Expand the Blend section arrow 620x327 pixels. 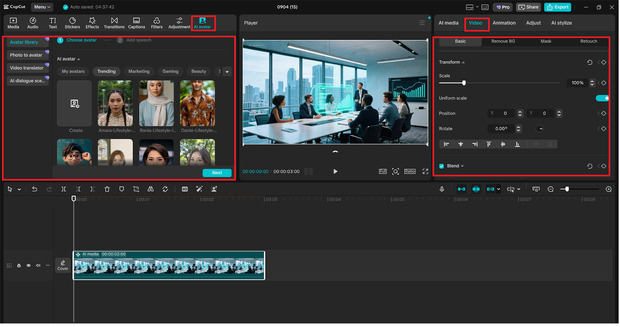pyautogui.click(x=462, y=166)
